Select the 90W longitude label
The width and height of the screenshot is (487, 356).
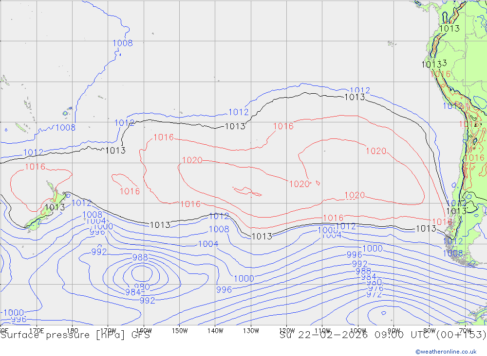point(394,331)
